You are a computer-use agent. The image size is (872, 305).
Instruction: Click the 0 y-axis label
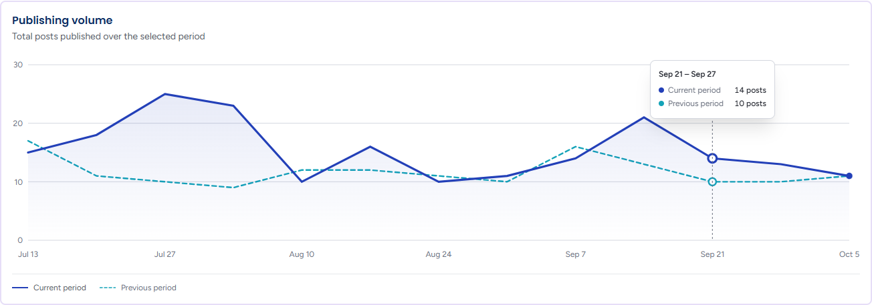coord(20,240)
